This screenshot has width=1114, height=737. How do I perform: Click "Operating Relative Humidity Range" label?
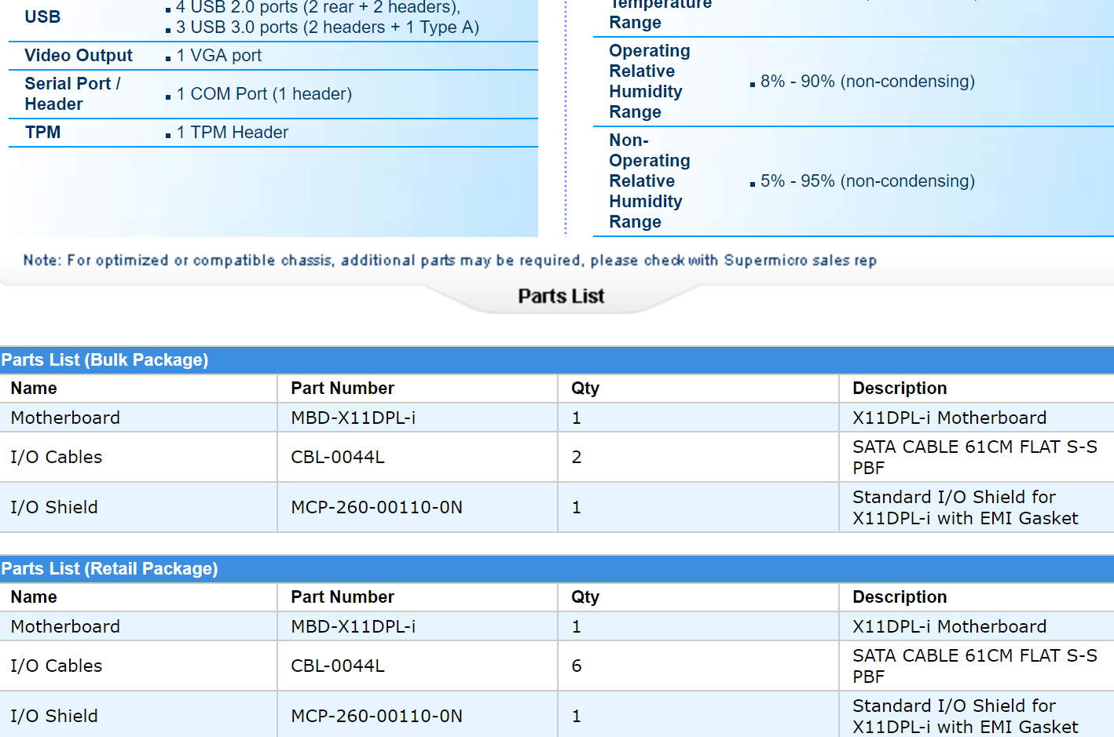tap(650, 82)
